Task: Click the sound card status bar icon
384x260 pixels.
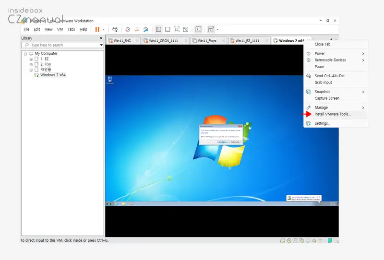Action: point(314,241)
